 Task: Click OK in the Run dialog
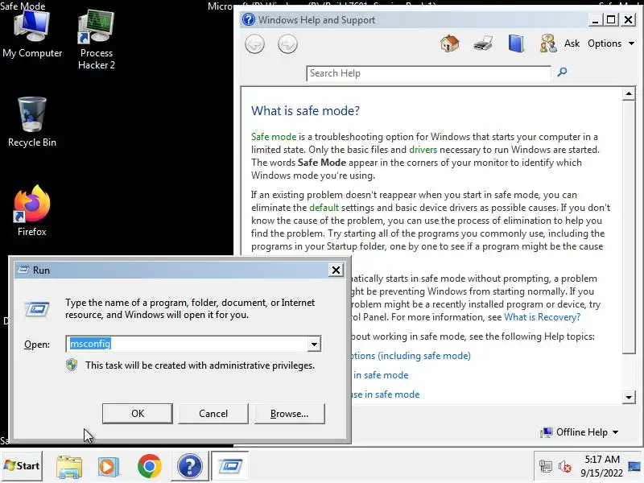click(x=138, y=413)
